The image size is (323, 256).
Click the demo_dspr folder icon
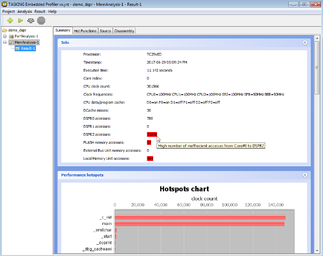coord(5,30)
